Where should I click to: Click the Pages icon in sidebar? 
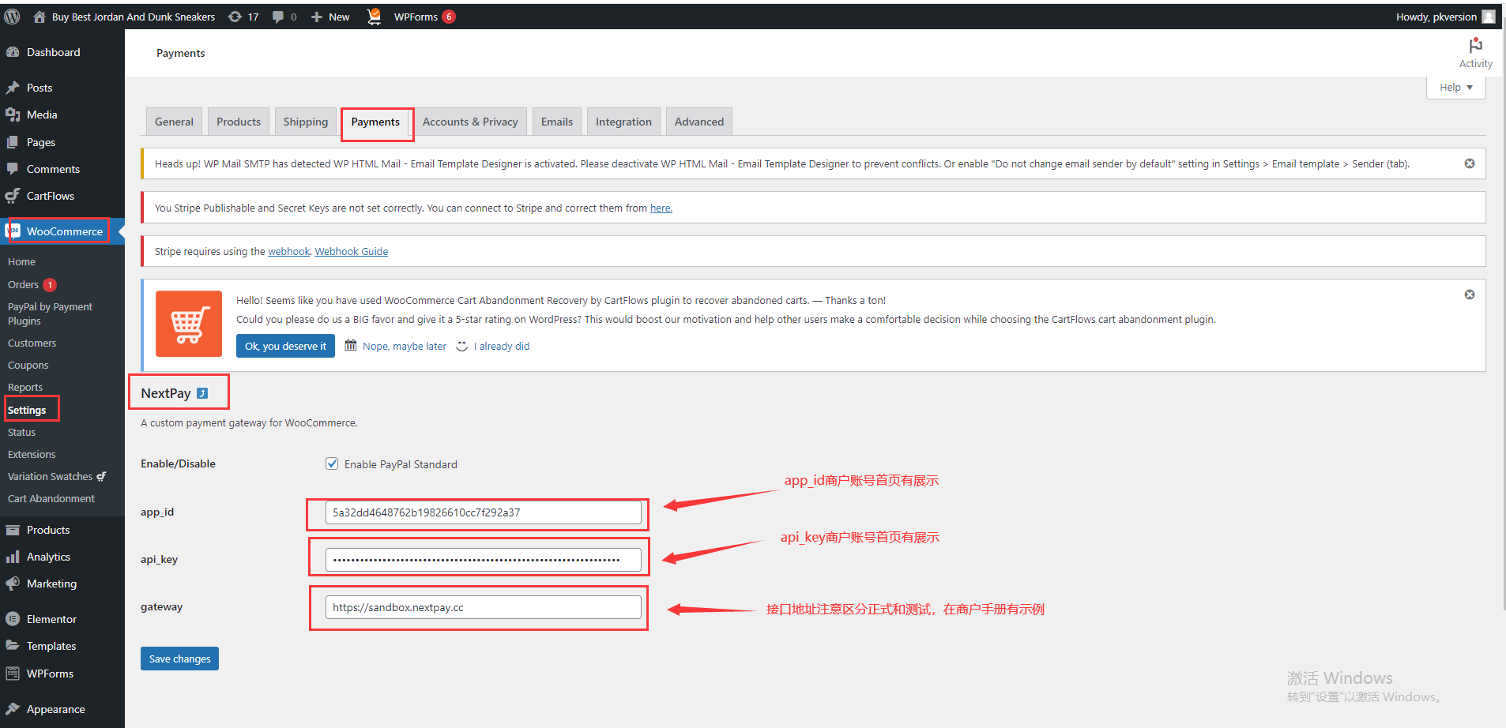point(13,142)
